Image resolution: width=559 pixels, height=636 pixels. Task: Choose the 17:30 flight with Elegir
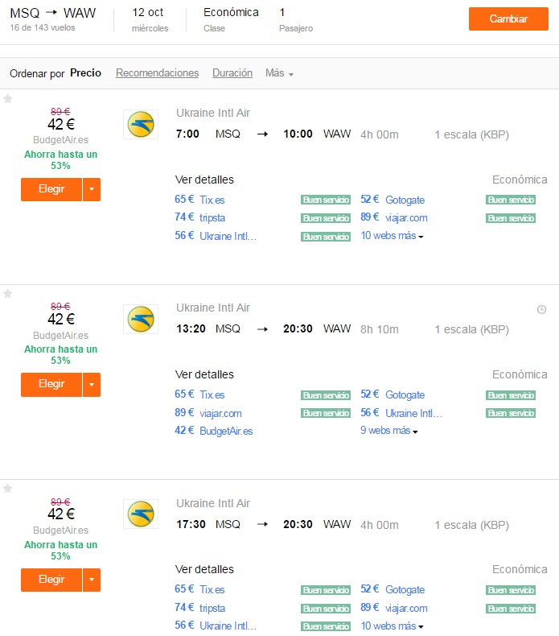51,580
